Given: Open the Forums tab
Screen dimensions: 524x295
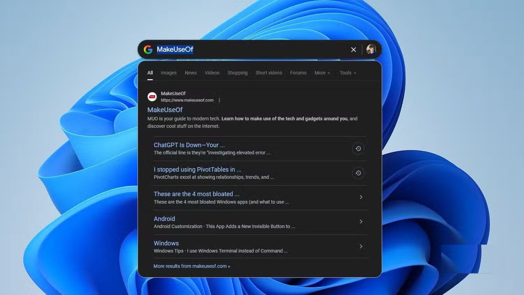Looking at the screenshot, I should (x=298, y=73).
